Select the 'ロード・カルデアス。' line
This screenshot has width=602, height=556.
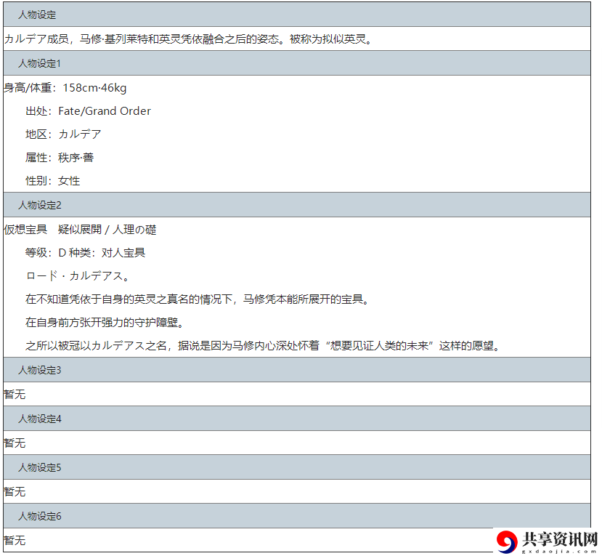(78, 276)
